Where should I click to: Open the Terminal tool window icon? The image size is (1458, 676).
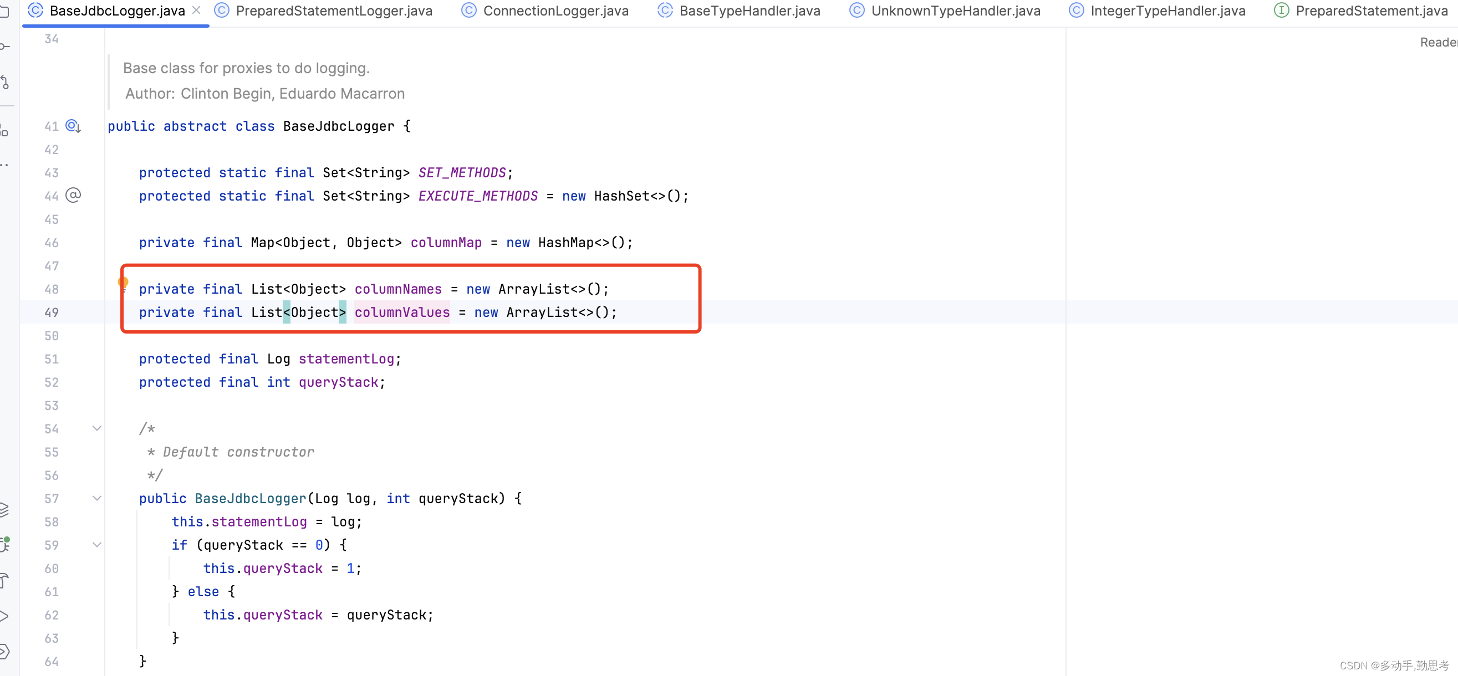(x=4, y=651)
